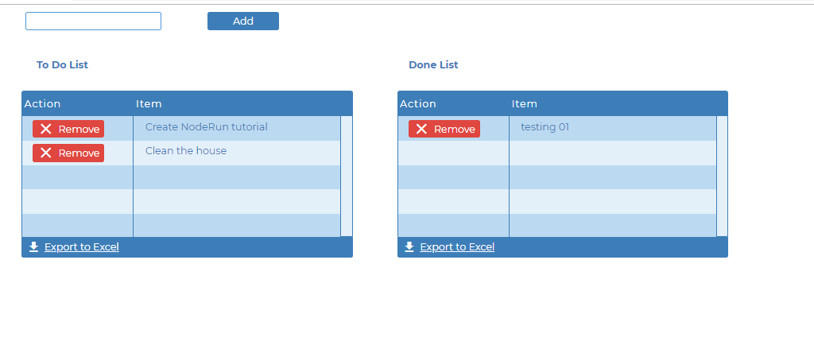
Task: Remove the Create NodeRun tutorial task
Action: [x=68, y=129]
